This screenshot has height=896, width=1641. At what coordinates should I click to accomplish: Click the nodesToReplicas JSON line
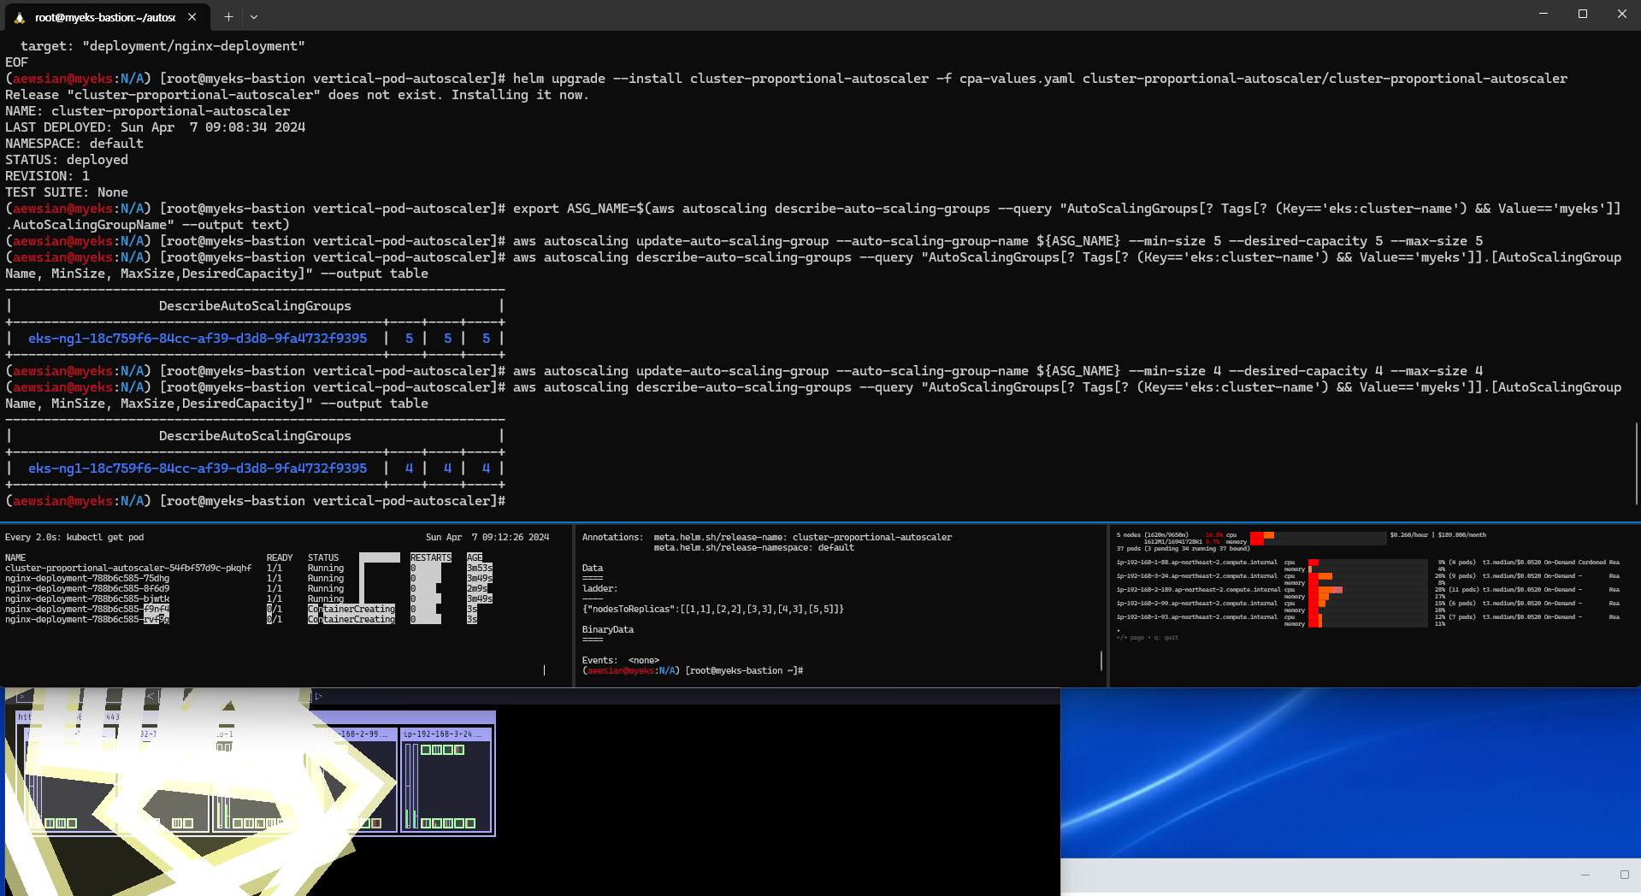click(x=713, y=609)
